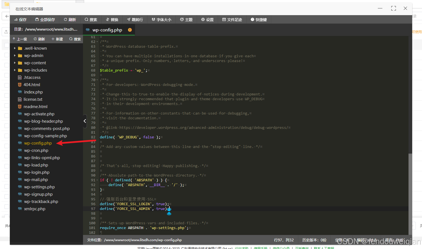Open the 替换 replace tool
The width and height of the screenshot is (422, 249).
pos(112,20)
